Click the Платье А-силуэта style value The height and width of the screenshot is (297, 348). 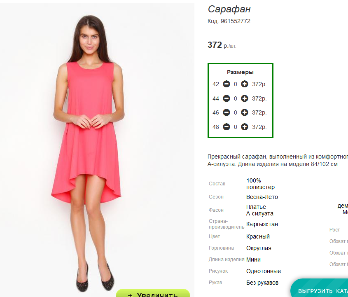click(260, 210)
